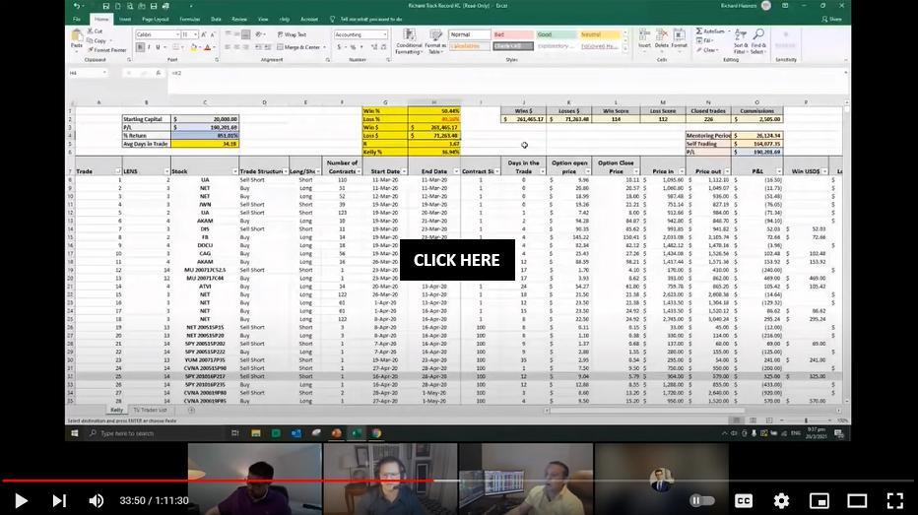
Task: Click the Paste button
Action: (77, 39)
